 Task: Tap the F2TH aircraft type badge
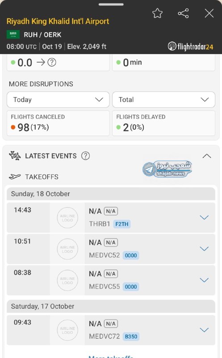click(121, 224)
